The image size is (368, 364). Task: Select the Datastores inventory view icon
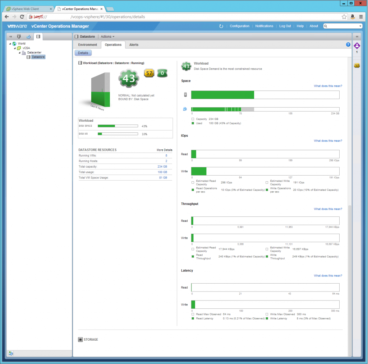38,37
